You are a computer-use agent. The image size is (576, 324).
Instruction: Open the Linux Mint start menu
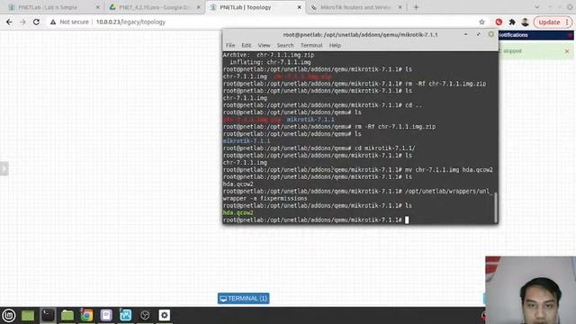[9, 315]
